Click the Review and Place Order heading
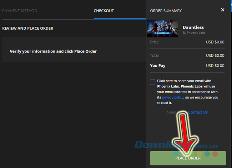This screenshot has width=232, height=168. (x=28, y=28)
